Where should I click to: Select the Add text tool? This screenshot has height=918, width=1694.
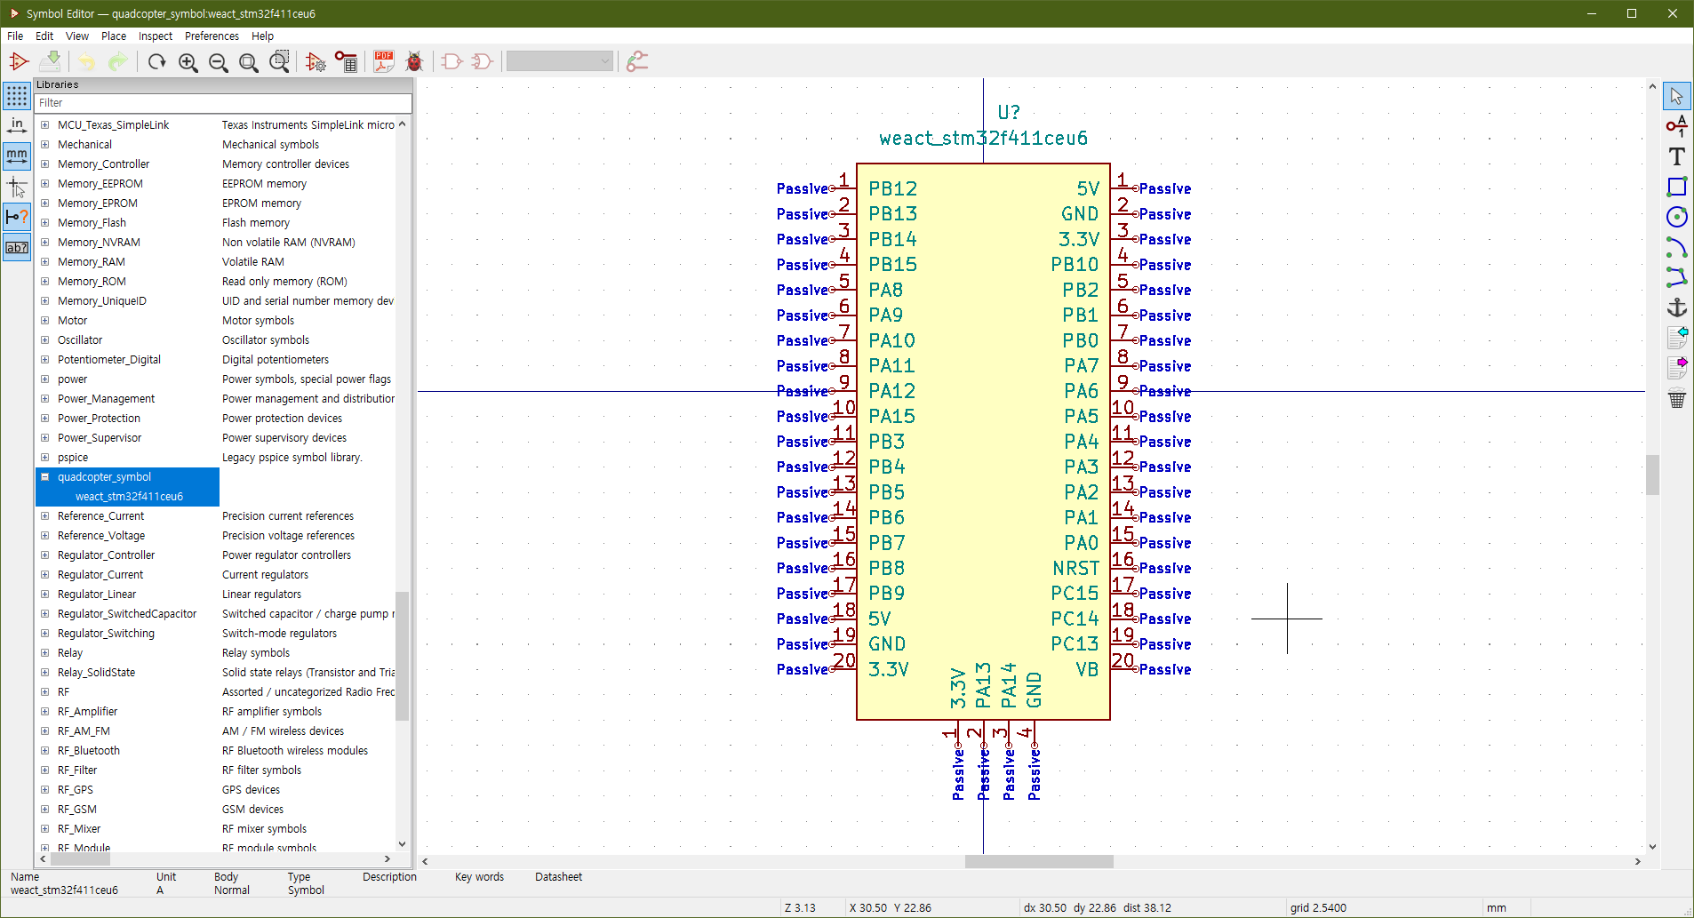(1676, 156)
